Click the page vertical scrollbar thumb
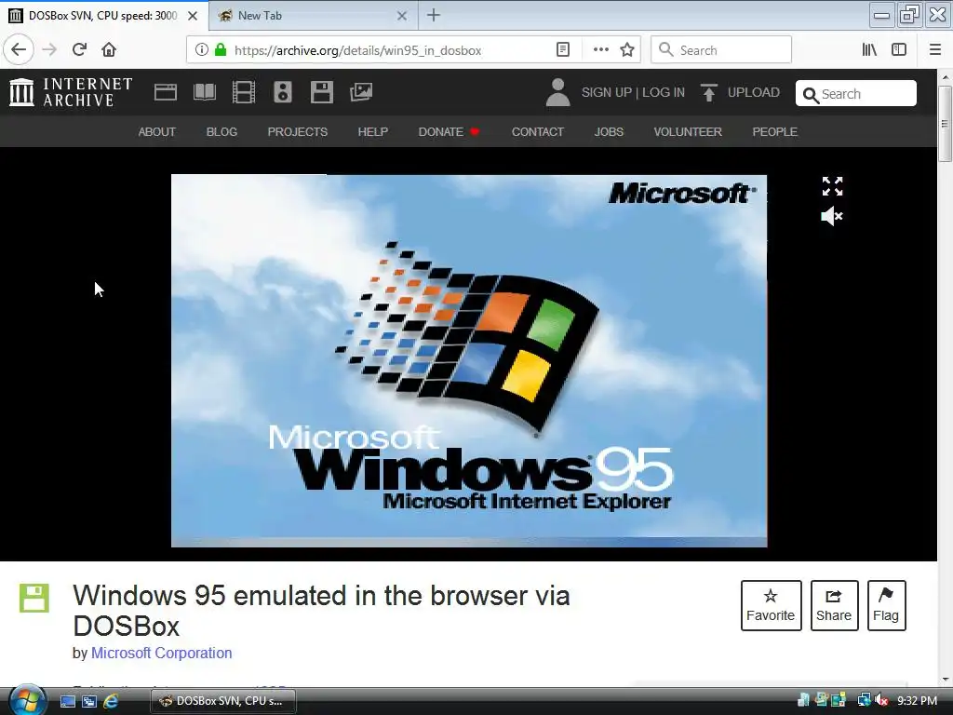 click(945, 124)
